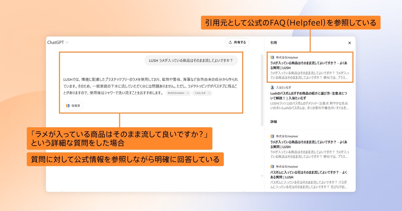Click the 引用 panel heading
This screenshot has width=402, height=211.
coord(274,43)
